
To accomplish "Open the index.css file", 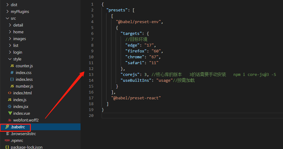I will point(23,73).
